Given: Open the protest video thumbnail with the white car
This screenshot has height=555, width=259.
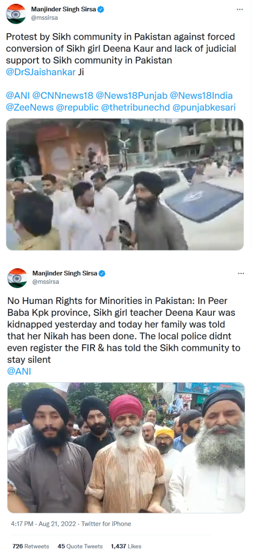Looking at the screenshot, I should (125, 184).
